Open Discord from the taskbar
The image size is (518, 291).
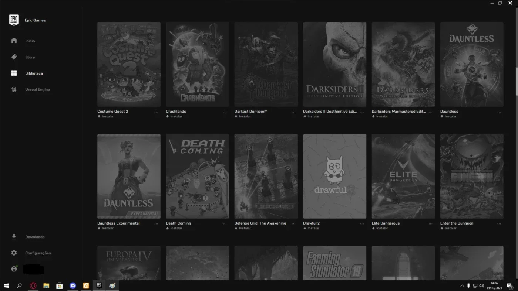[x=73, y=285]
